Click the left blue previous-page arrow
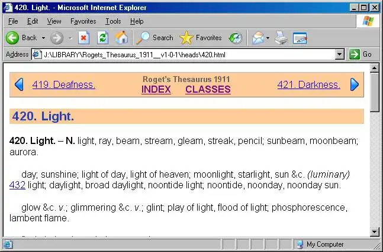 pos(19,84)
